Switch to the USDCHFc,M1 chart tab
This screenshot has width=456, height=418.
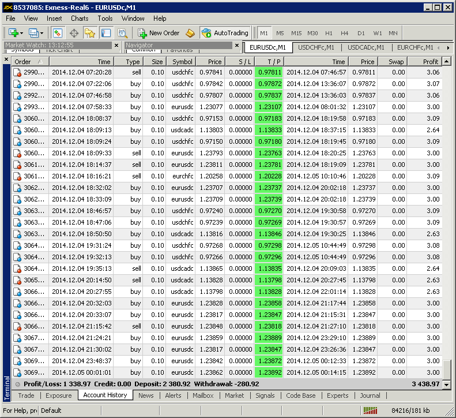pos(316,47)
